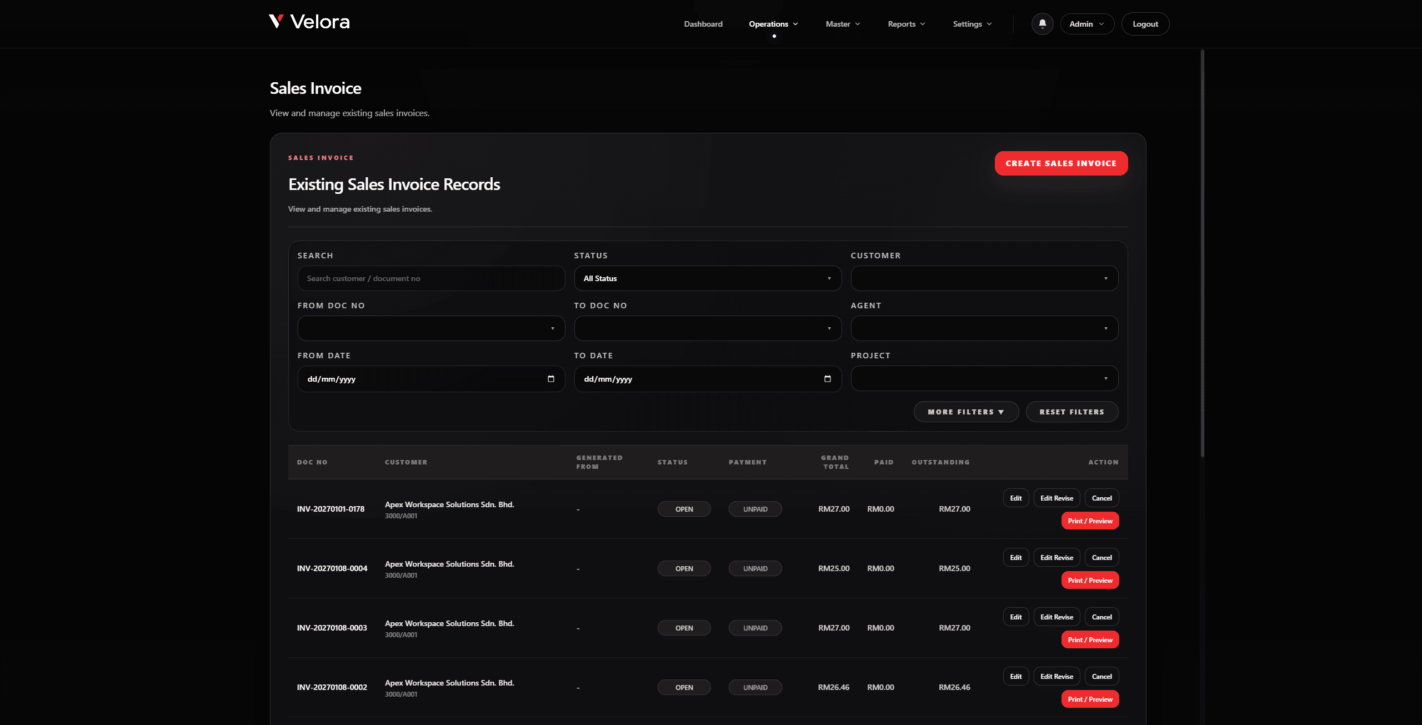Click the Logout button

coord(1145,24)
